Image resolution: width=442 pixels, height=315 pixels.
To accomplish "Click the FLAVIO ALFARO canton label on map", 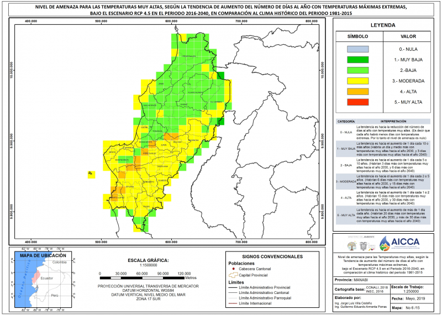I will pos(195,92).
